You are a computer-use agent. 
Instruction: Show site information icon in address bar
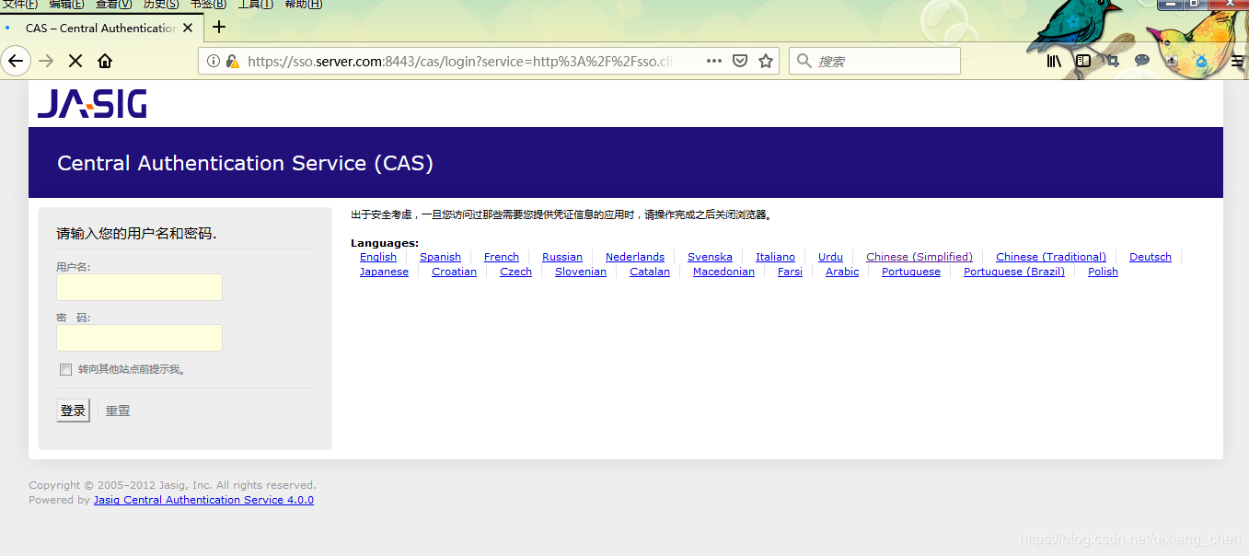(x=214, y=61)
